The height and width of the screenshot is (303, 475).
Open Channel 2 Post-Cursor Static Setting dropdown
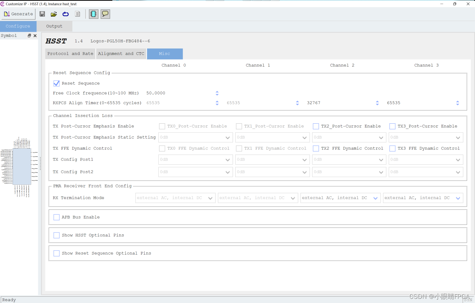349,137
